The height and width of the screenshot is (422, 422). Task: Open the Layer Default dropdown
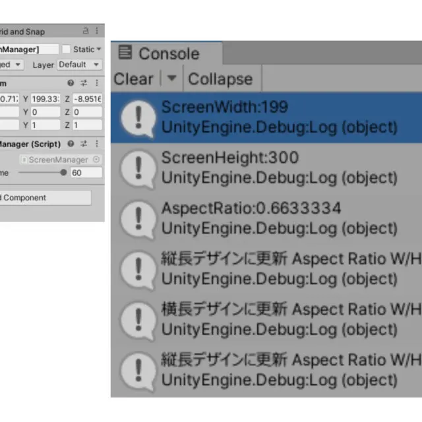tap(79, 65)
